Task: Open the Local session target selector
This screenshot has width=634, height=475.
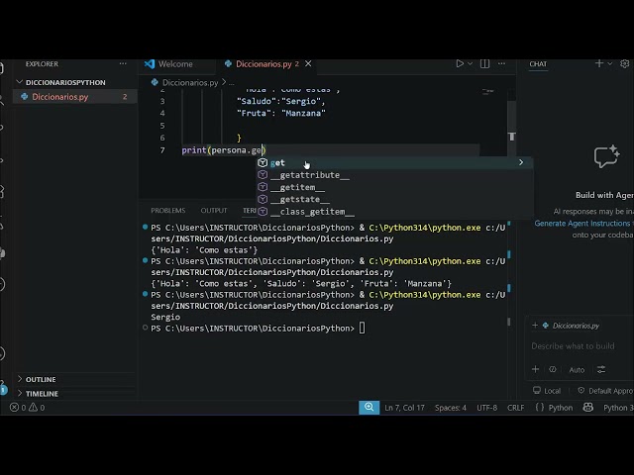Action: (547, 391)
